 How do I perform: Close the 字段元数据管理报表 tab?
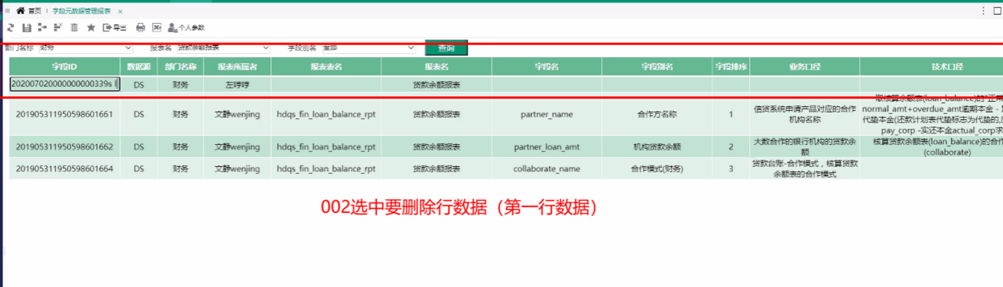coord(120,11)
